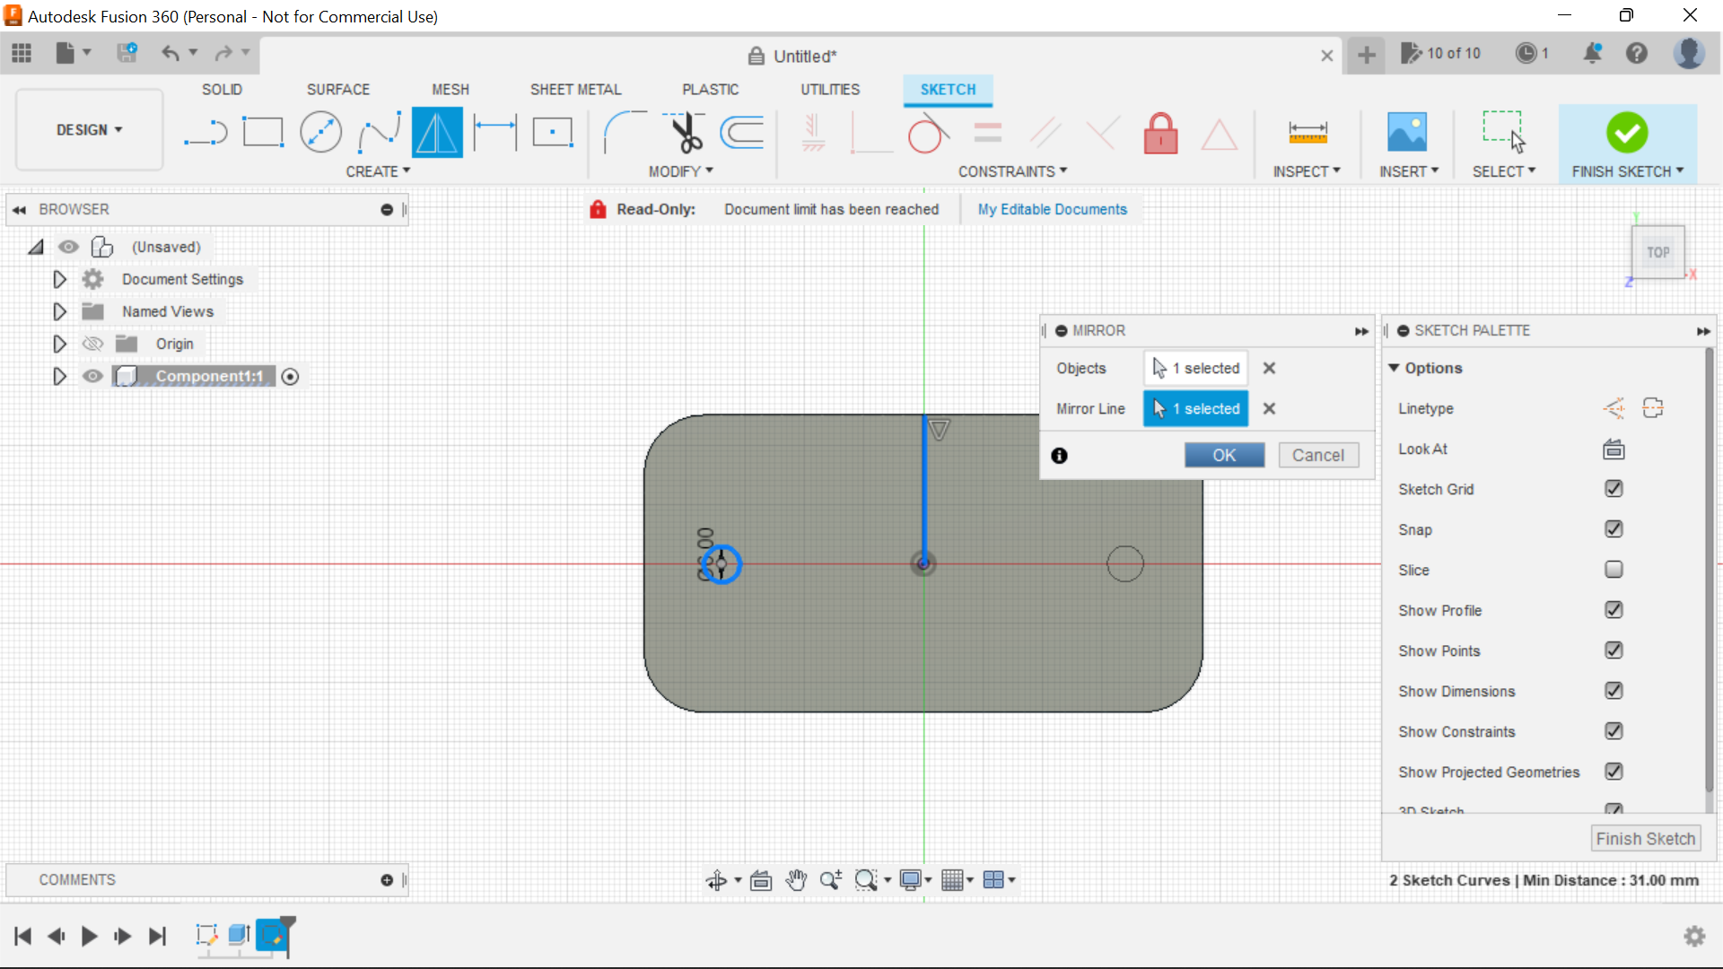The image size is (1723, 969).
Task: Hide Component1:1 using the eye icon
Action: pyautogui.click(x=92, y=376)
